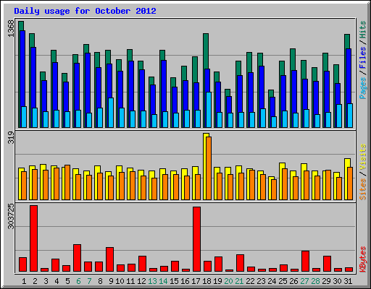Click green weekend day label 27
This screenshot has height=289, width=371.
[x=304, y=281]
